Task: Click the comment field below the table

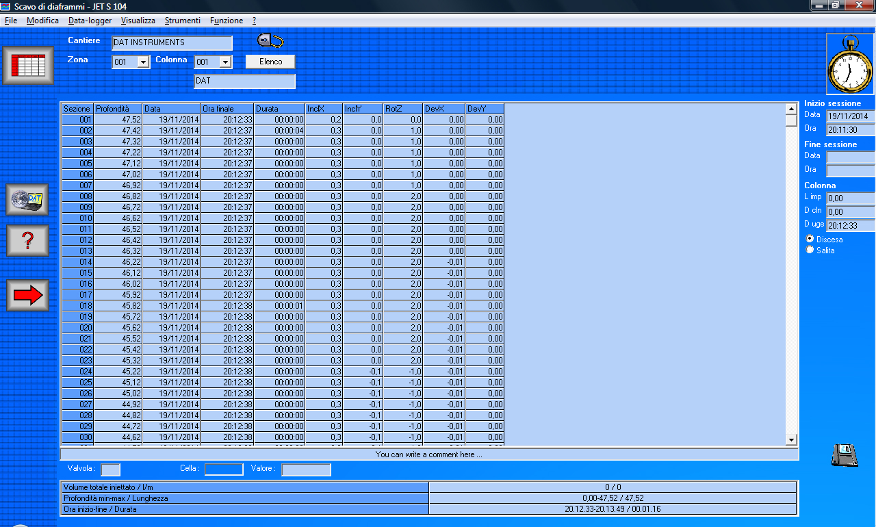Action: [429, 454]
